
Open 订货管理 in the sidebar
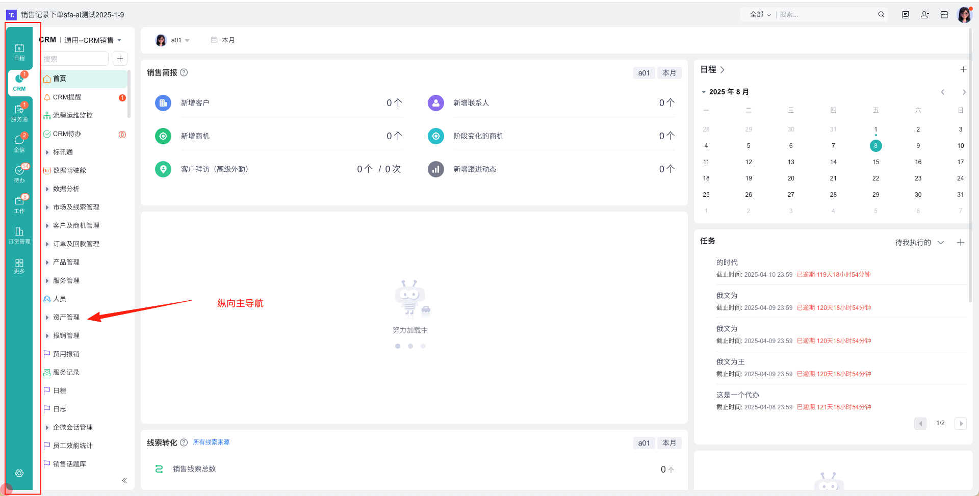click(x=19, y=236)
